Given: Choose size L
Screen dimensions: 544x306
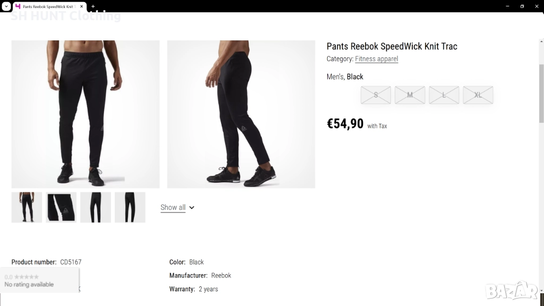Looking at the screenshot, I should pos(444,95).
